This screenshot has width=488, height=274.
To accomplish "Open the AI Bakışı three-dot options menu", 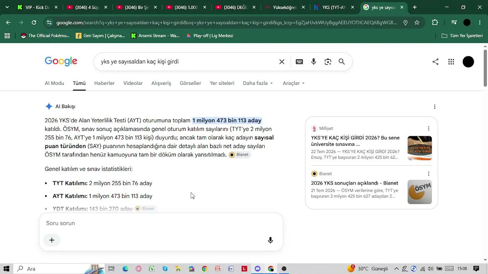I will (x=435, y=107).
